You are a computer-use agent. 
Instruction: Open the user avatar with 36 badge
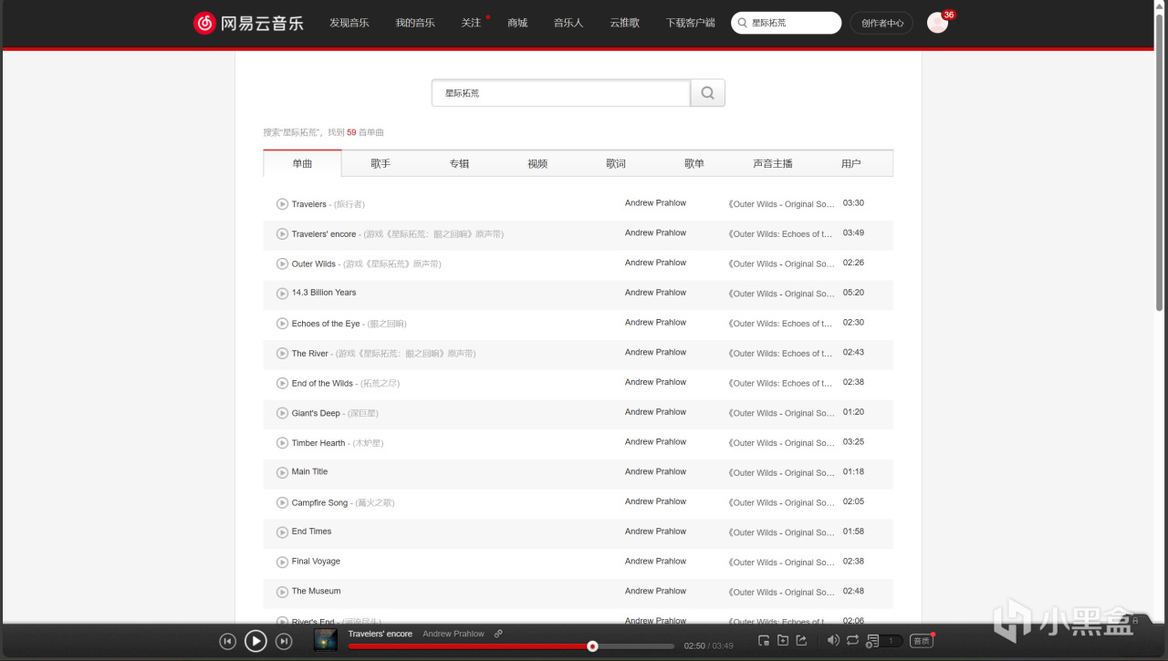point(937,23)
